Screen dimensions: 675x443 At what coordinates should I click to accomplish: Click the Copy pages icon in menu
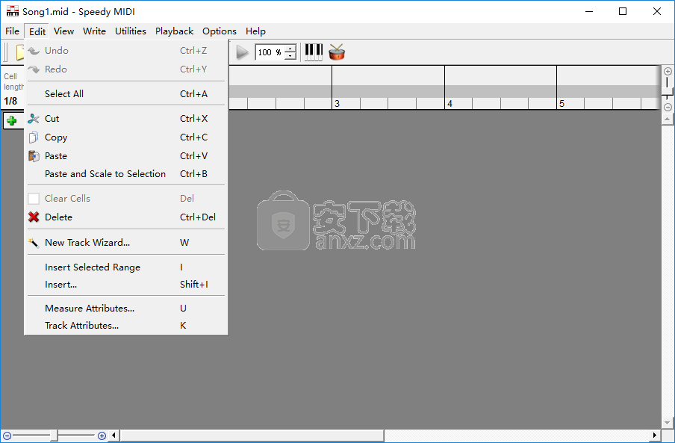tap(33, 137)
